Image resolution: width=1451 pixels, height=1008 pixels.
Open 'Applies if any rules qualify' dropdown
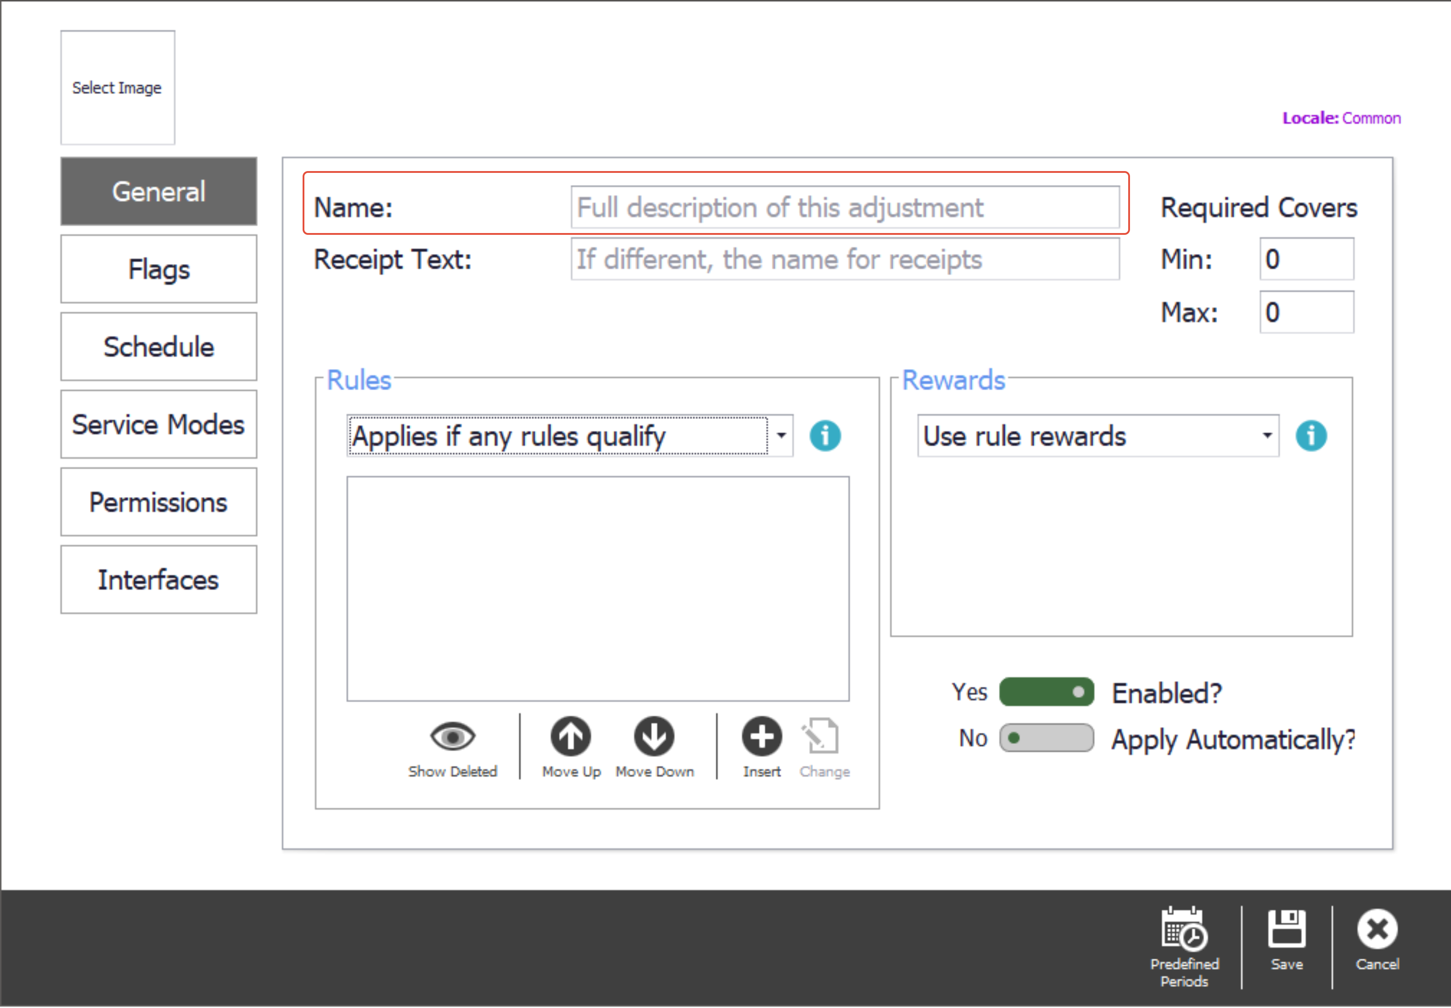[570, 436]
